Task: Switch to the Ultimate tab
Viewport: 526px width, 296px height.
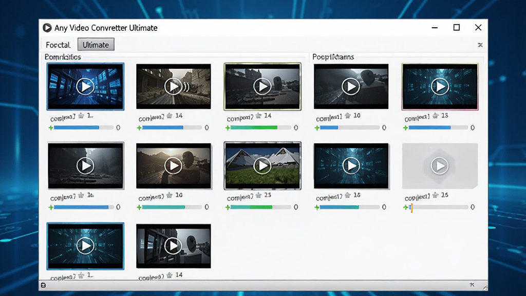Action: (96, 45)
